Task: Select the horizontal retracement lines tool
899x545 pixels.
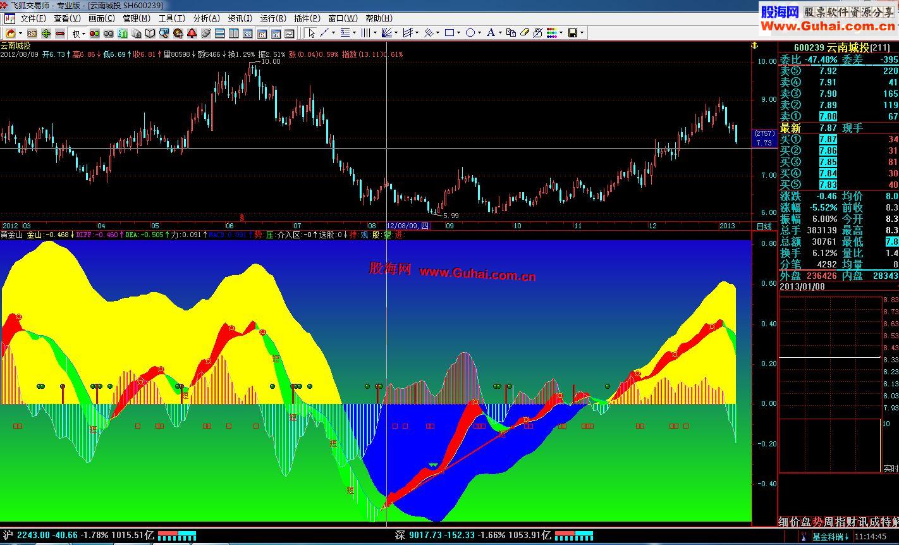Action: tap(345, 33)
